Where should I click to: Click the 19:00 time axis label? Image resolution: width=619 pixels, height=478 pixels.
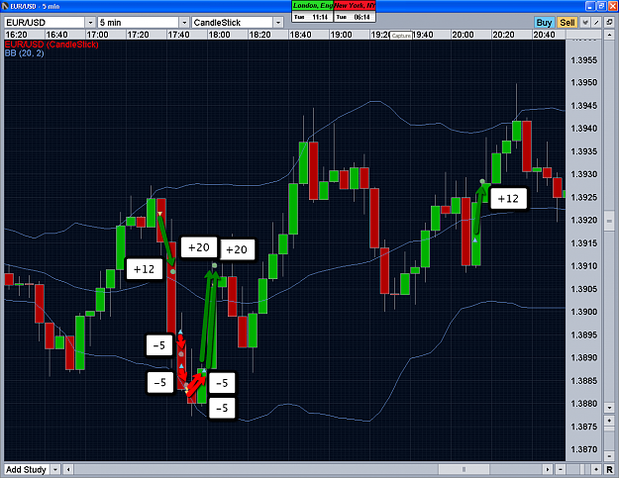pos(341,35)
